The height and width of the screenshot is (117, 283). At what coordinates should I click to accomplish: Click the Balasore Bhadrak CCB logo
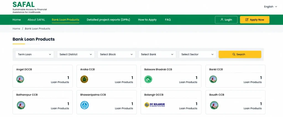pyautogui.click(x=148, y=79)
